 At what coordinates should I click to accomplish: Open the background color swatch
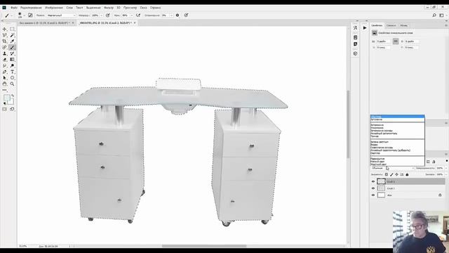pos(11,101)
